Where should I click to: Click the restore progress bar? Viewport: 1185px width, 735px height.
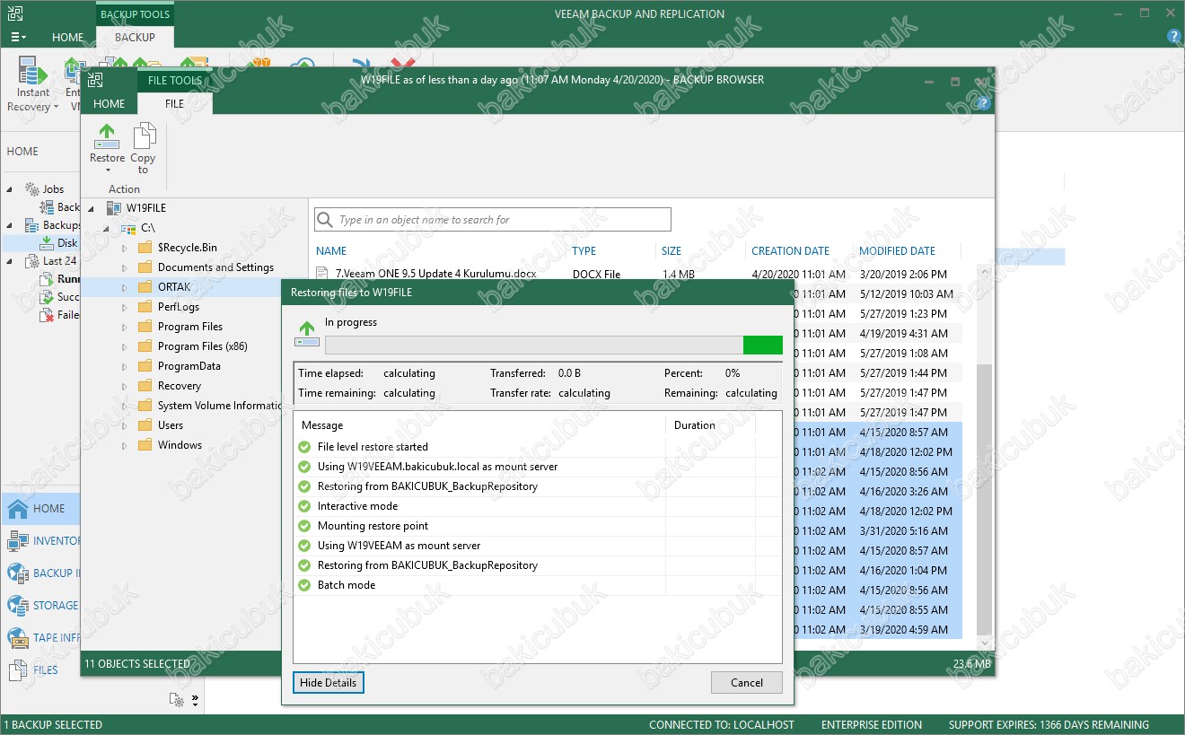[554, 346]
